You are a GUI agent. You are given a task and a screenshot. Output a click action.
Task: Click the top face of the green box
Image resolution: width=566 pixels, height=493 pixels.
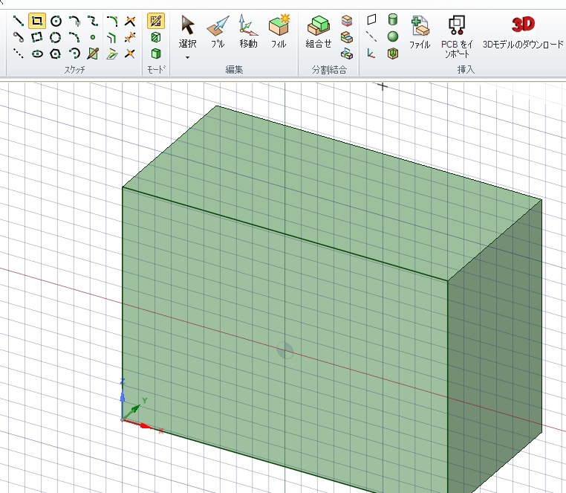[x=331, y=193]
